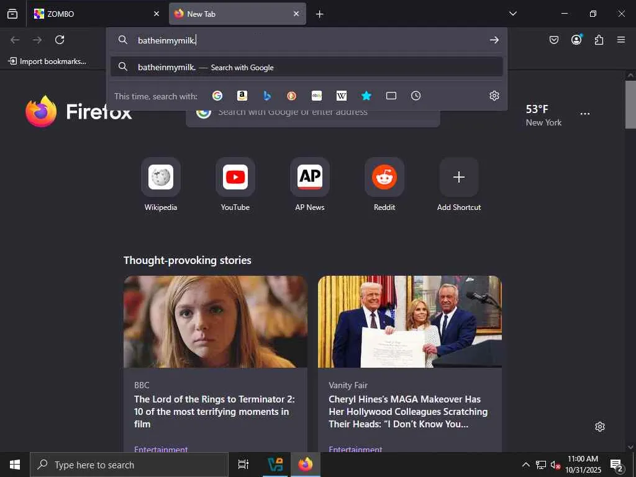Search this time with Bing
The height and width of the screenshot is (477, 636).
(x=267, y=96)
